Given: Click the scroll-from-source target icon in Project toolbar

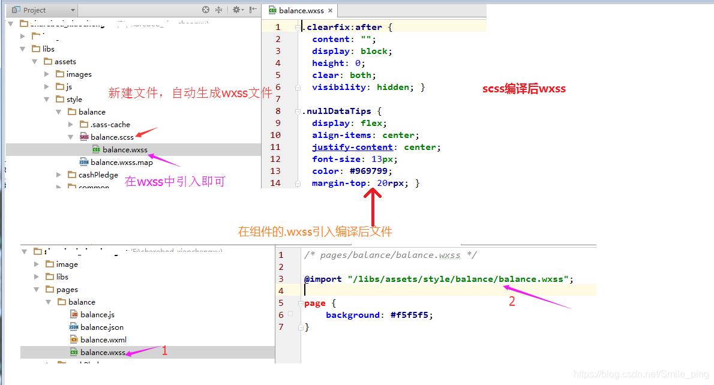Looking at the screenshot, I should click(x=206, y=10).
